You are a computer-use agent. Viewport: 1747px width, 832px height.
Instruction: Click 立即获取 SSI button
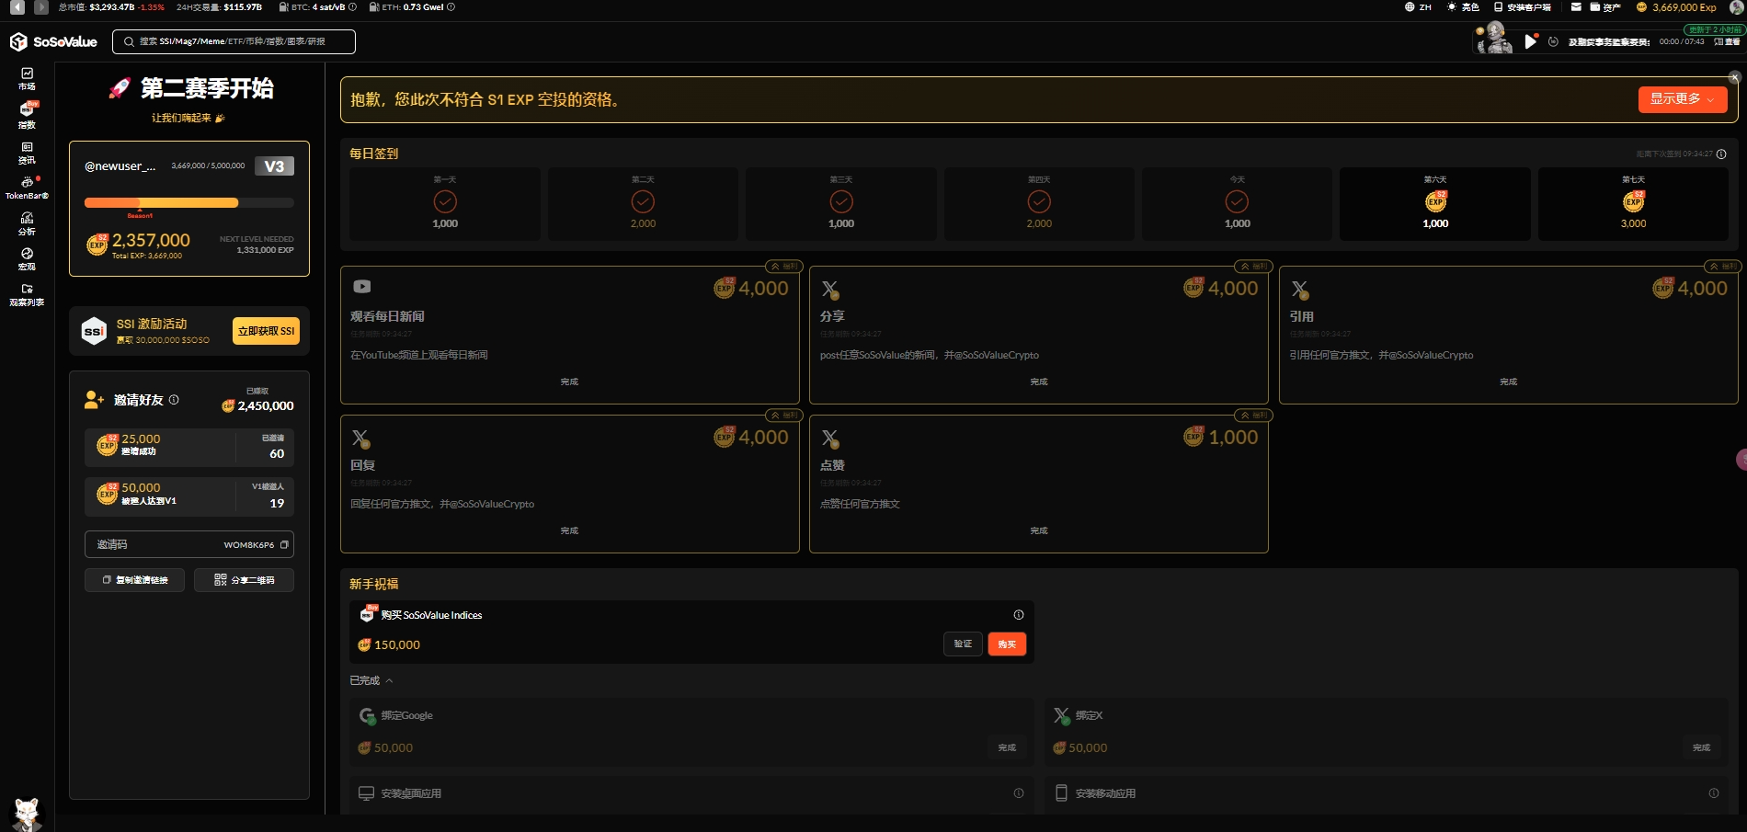coord(266,331)
